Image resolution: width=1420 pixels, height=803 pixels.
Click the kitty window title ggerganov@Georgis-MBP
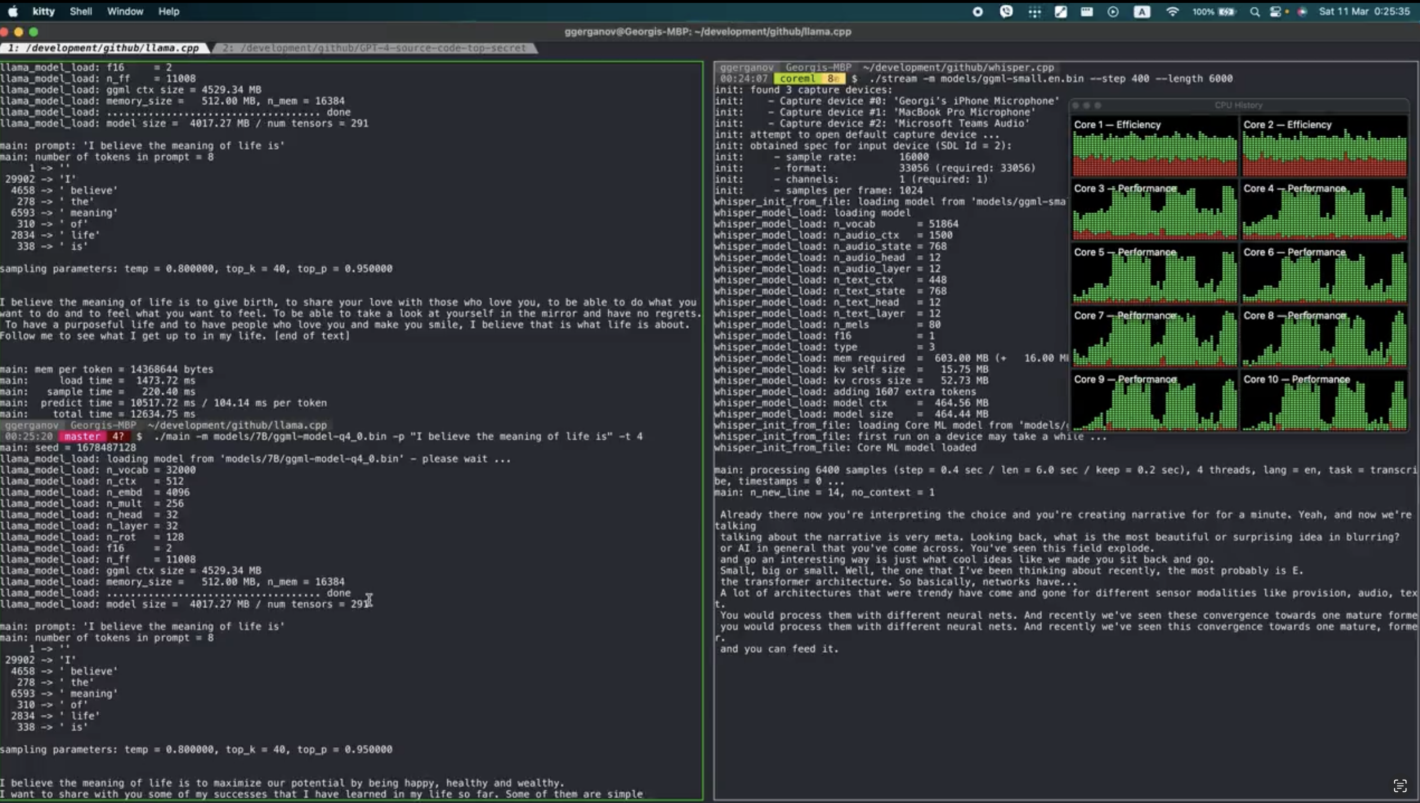click(x=708, y=32)
